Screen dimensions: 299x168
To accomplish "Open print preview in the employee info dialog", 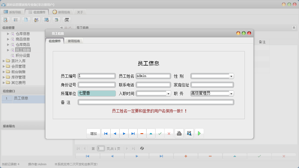I will tap(189, 133).
